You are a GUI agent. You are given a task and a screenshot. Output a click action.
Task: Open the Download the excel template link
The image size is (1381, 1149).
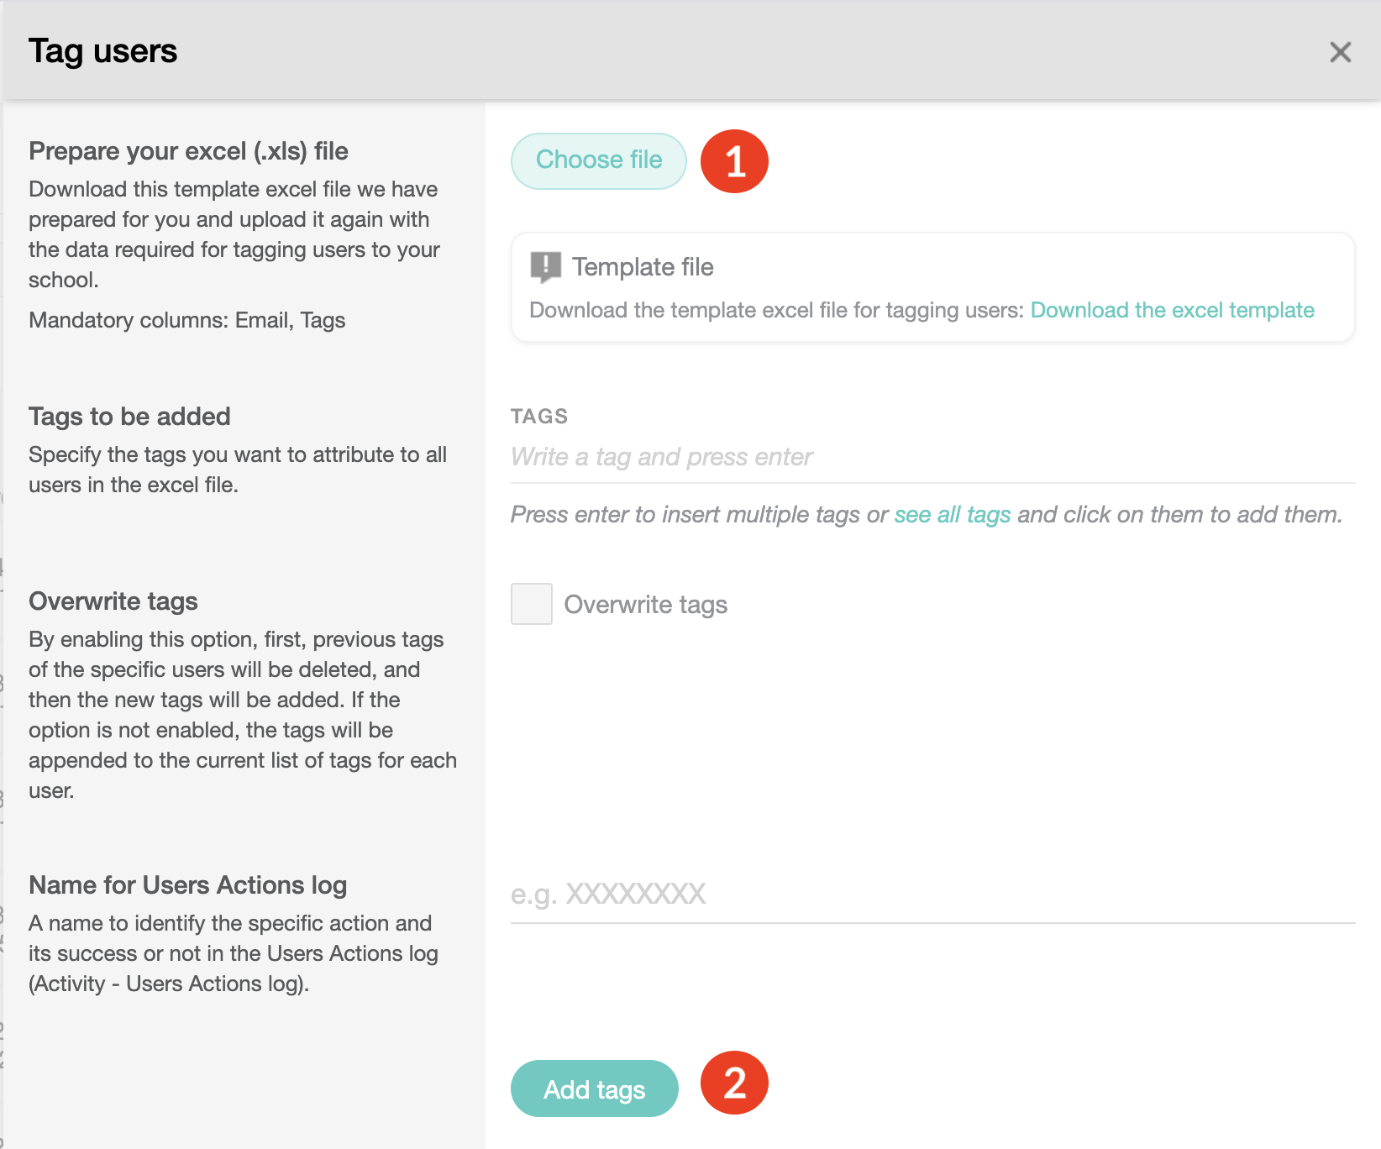click(x=1172, y=310)
